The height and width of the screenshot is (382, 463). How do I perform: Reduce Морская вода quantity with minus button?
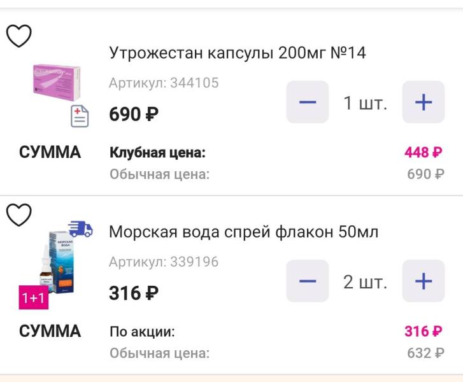coord(308,281)
